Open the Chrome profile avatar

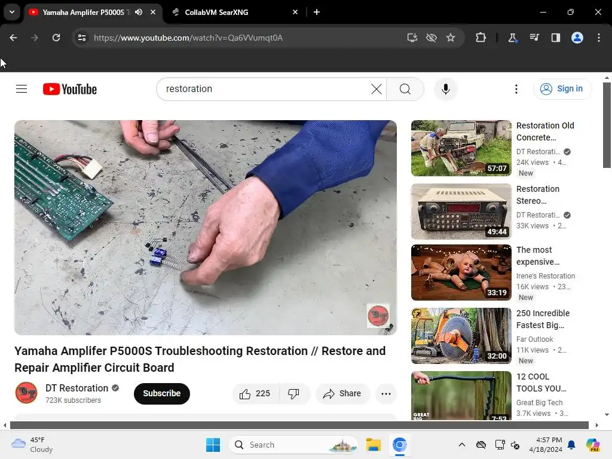[577, 38]
